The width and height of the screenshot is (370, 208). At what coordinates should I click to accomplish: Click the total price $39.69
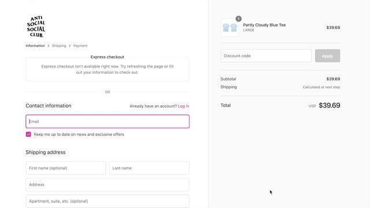pyautogui.click(x=330, y=105)
